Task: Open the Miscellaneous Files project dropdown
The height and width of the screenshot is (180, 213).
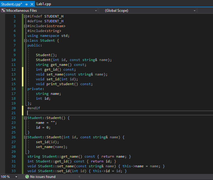Action: [x=96, y=11]
